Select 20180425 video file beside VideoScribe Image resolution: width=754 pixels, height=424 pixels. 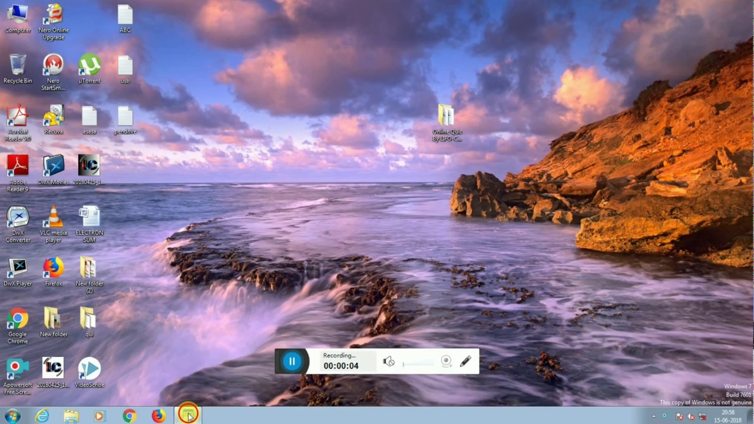tap(53, 373)
